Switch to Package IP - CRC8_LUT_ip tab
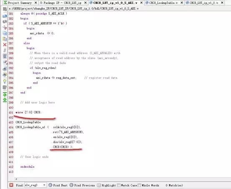Screen dimensions: 231x189 click(x=63, y=3)
